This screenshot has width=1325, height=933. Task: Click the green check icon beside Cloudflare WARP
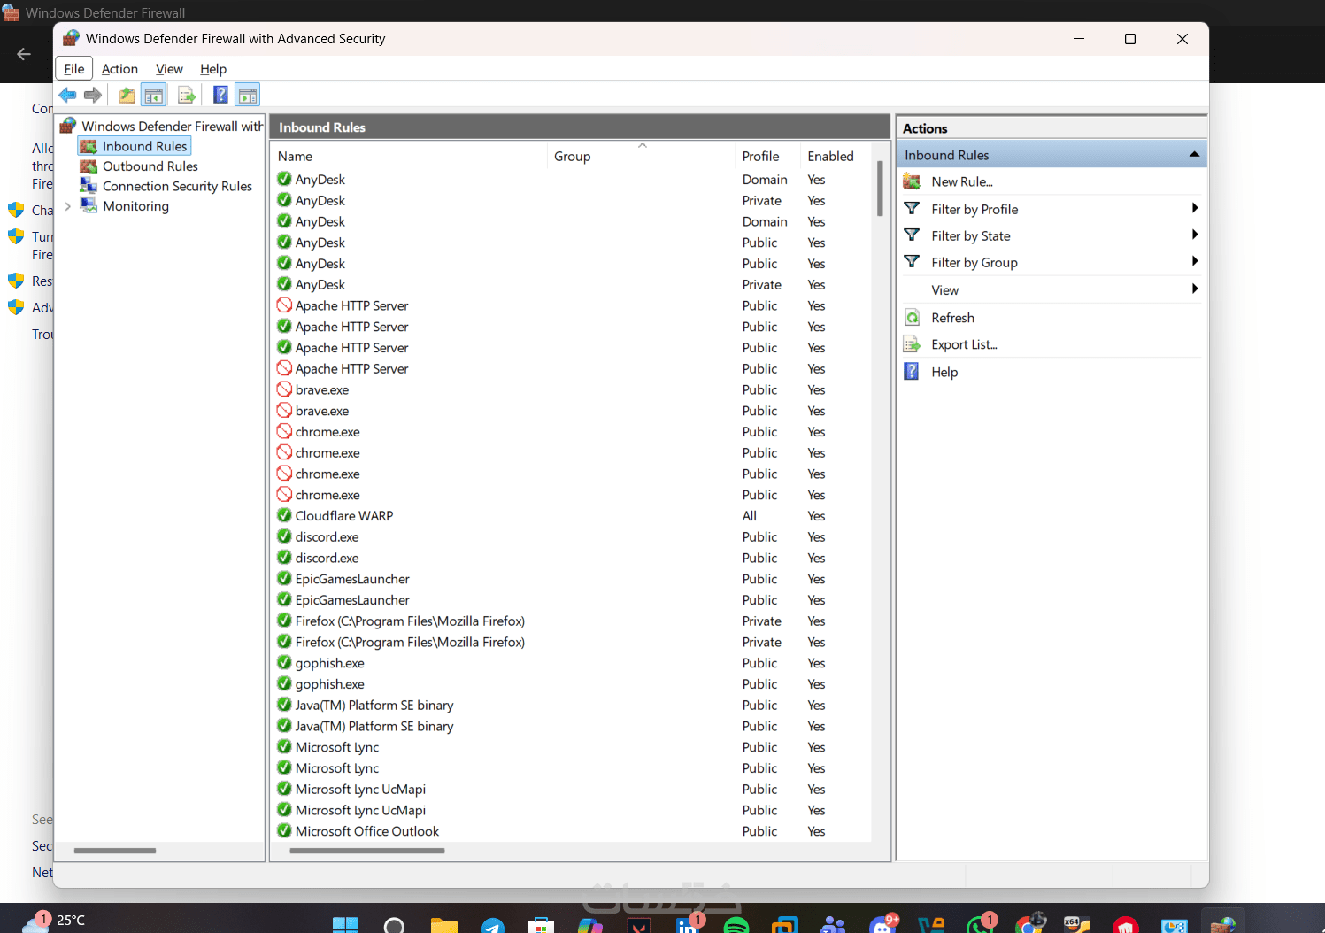pyautogui.click(x=284, y=515)
